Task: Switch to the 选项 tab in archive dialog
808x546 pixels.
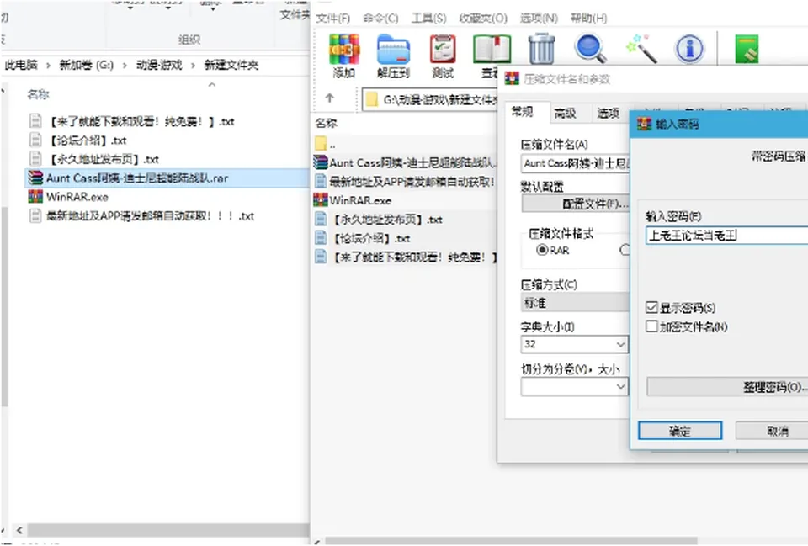Action: click(608, 114)
